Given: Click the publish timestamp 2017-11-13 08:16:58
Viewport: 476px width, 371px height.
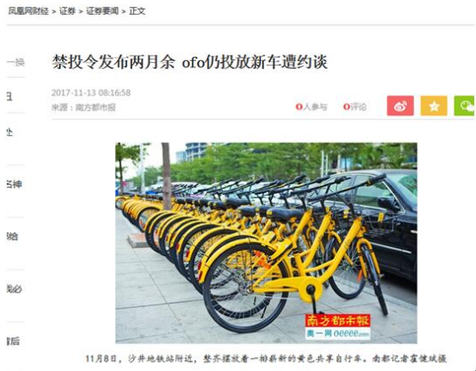Looking at the screenshot, I should coord(91,93).
